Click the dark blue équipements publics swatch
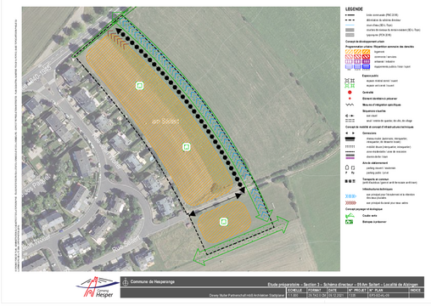The image size is (431, 306). 367,66
